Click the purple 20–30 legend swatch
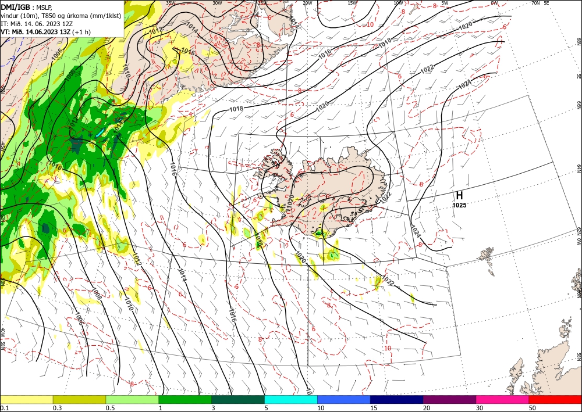The height and width of the screenshot is (412, 582). (x=449, y=400)
